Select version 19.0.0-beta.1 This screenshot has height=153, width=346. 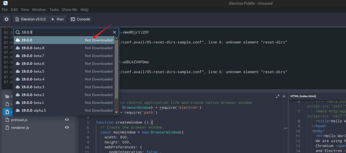(x=64, y=103)
